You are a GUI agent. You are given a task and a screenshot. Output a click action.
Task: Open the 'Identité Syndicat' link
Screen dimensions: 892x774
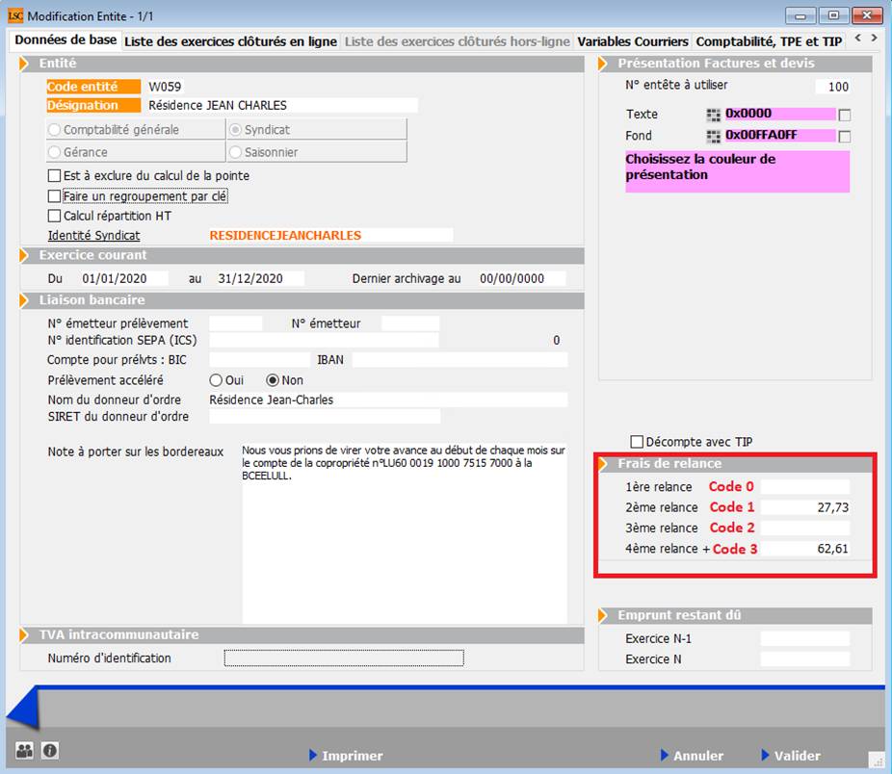tap(93, 236)
